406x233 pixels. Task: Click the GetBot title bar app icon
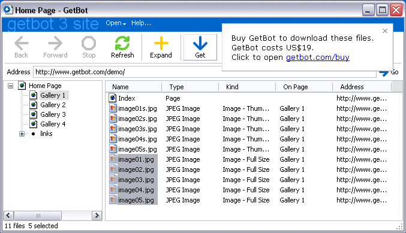pos(8,10)
